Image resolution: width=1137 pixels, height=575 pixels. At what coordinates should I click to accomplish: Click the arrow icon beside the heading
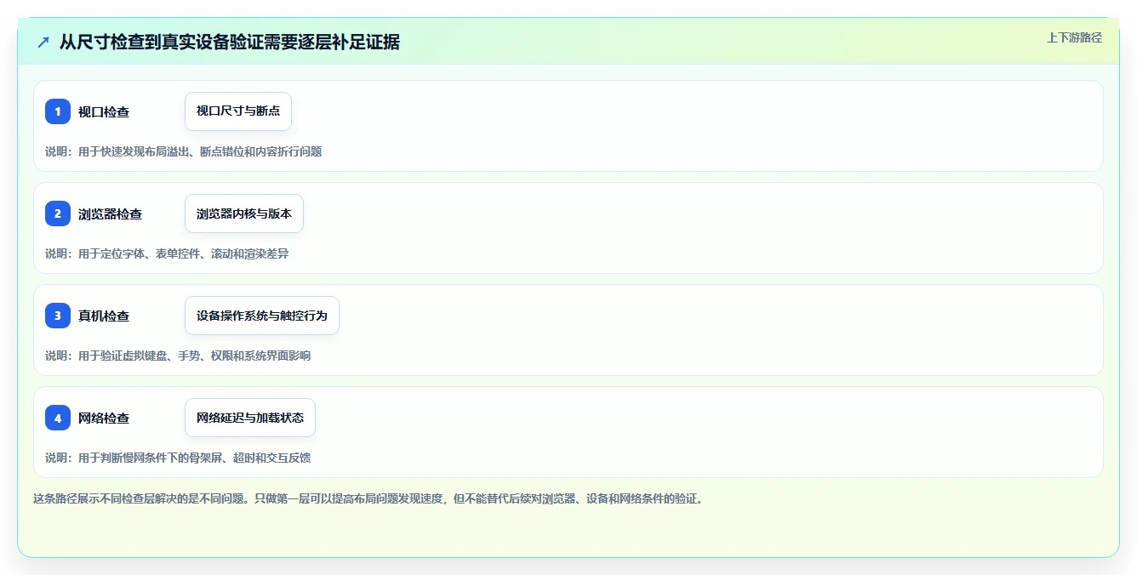tap(43, 42)
